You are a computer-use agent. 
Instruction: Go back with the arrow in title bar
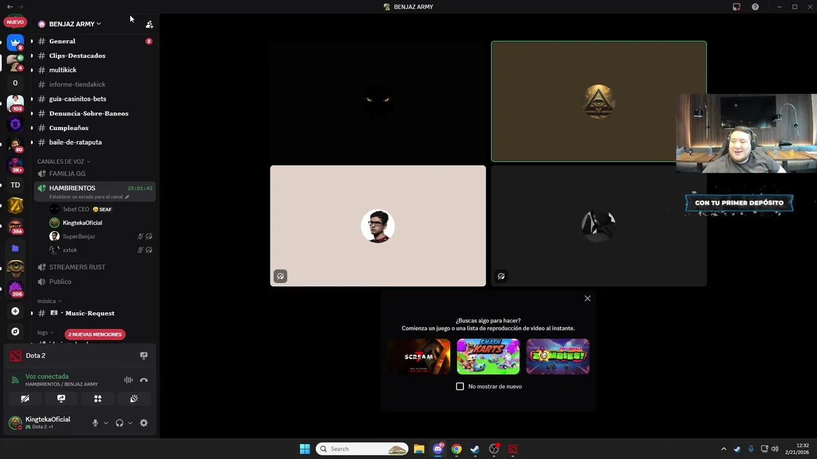click(x=10, y=7)
